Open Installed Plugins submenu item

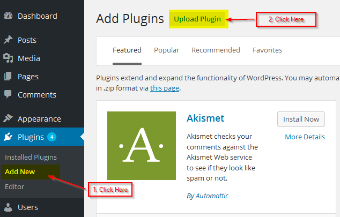point(31,157)
